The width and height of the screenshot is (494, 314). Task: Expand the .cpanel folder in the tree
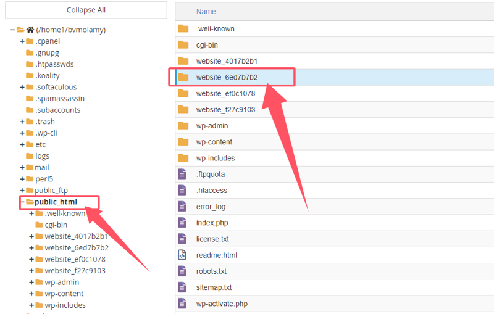22,41
